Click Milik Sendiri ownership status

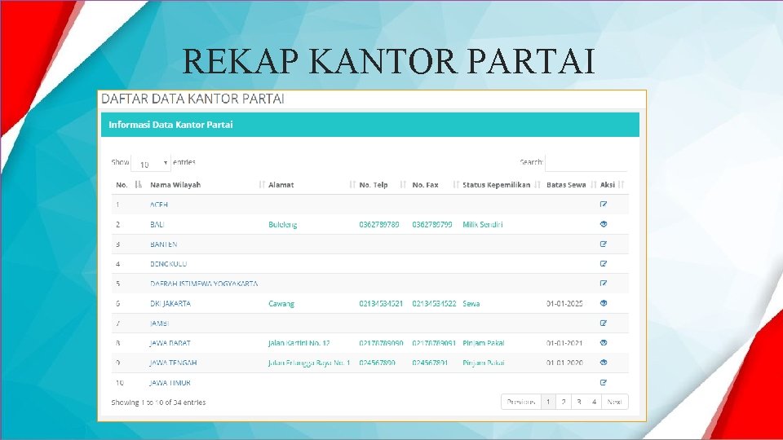click(x=482, y=225)
